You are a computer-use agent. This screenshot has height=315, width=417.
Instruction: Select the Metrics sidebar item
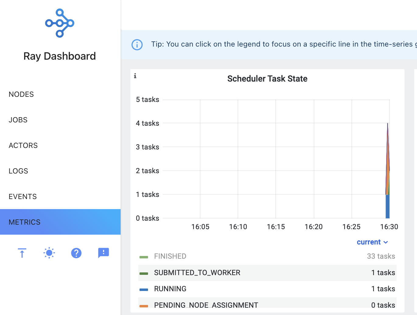click(25, 222)
